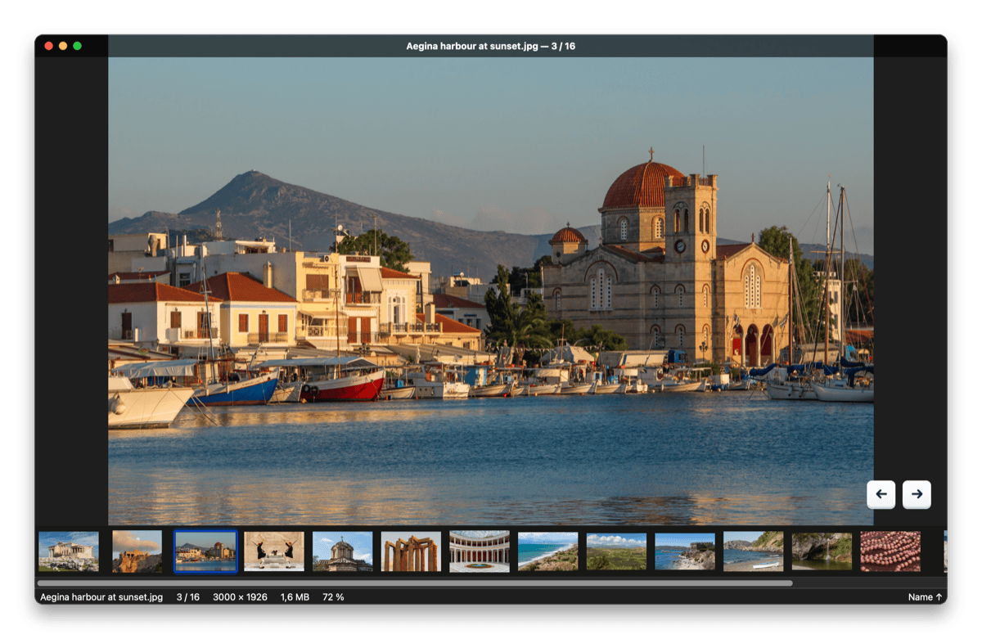Open the two guards marching thumbnail
Screen dimensions: 982x639
(274, 551)
